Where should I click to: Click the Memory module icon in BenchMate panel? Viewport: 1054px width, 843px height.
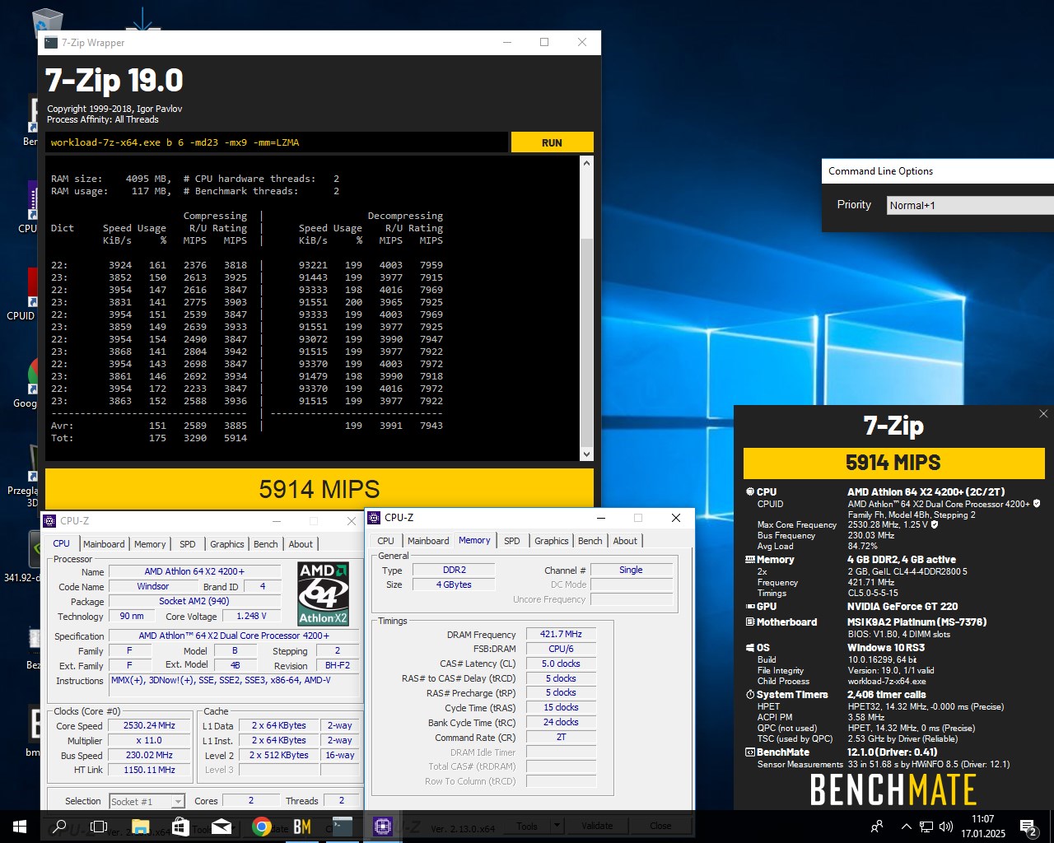click(750, 559)
